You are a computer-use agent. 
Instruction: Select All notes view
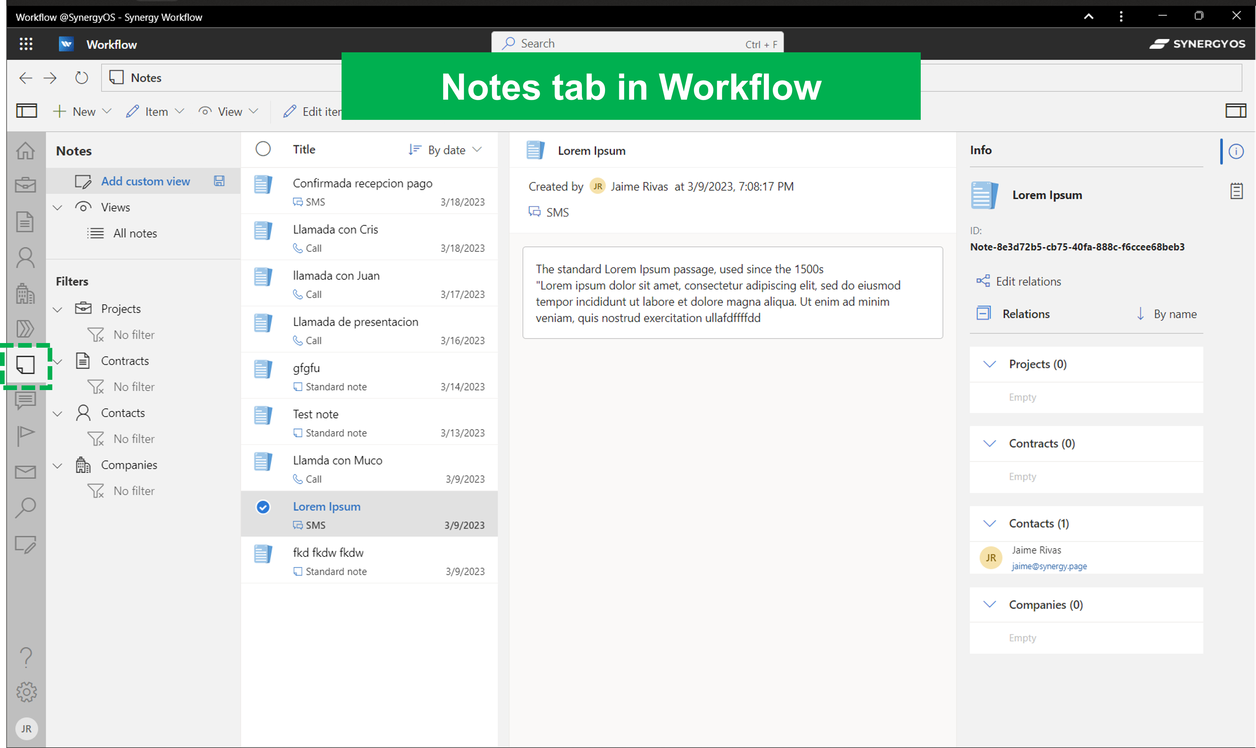tap(135, 233)
